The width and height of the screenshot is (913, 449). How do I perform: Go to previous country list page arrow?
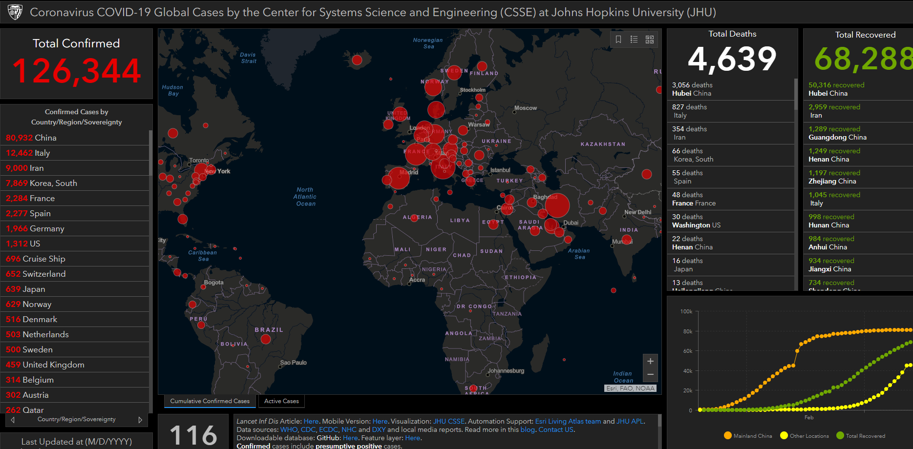click(x=13, y=420)
